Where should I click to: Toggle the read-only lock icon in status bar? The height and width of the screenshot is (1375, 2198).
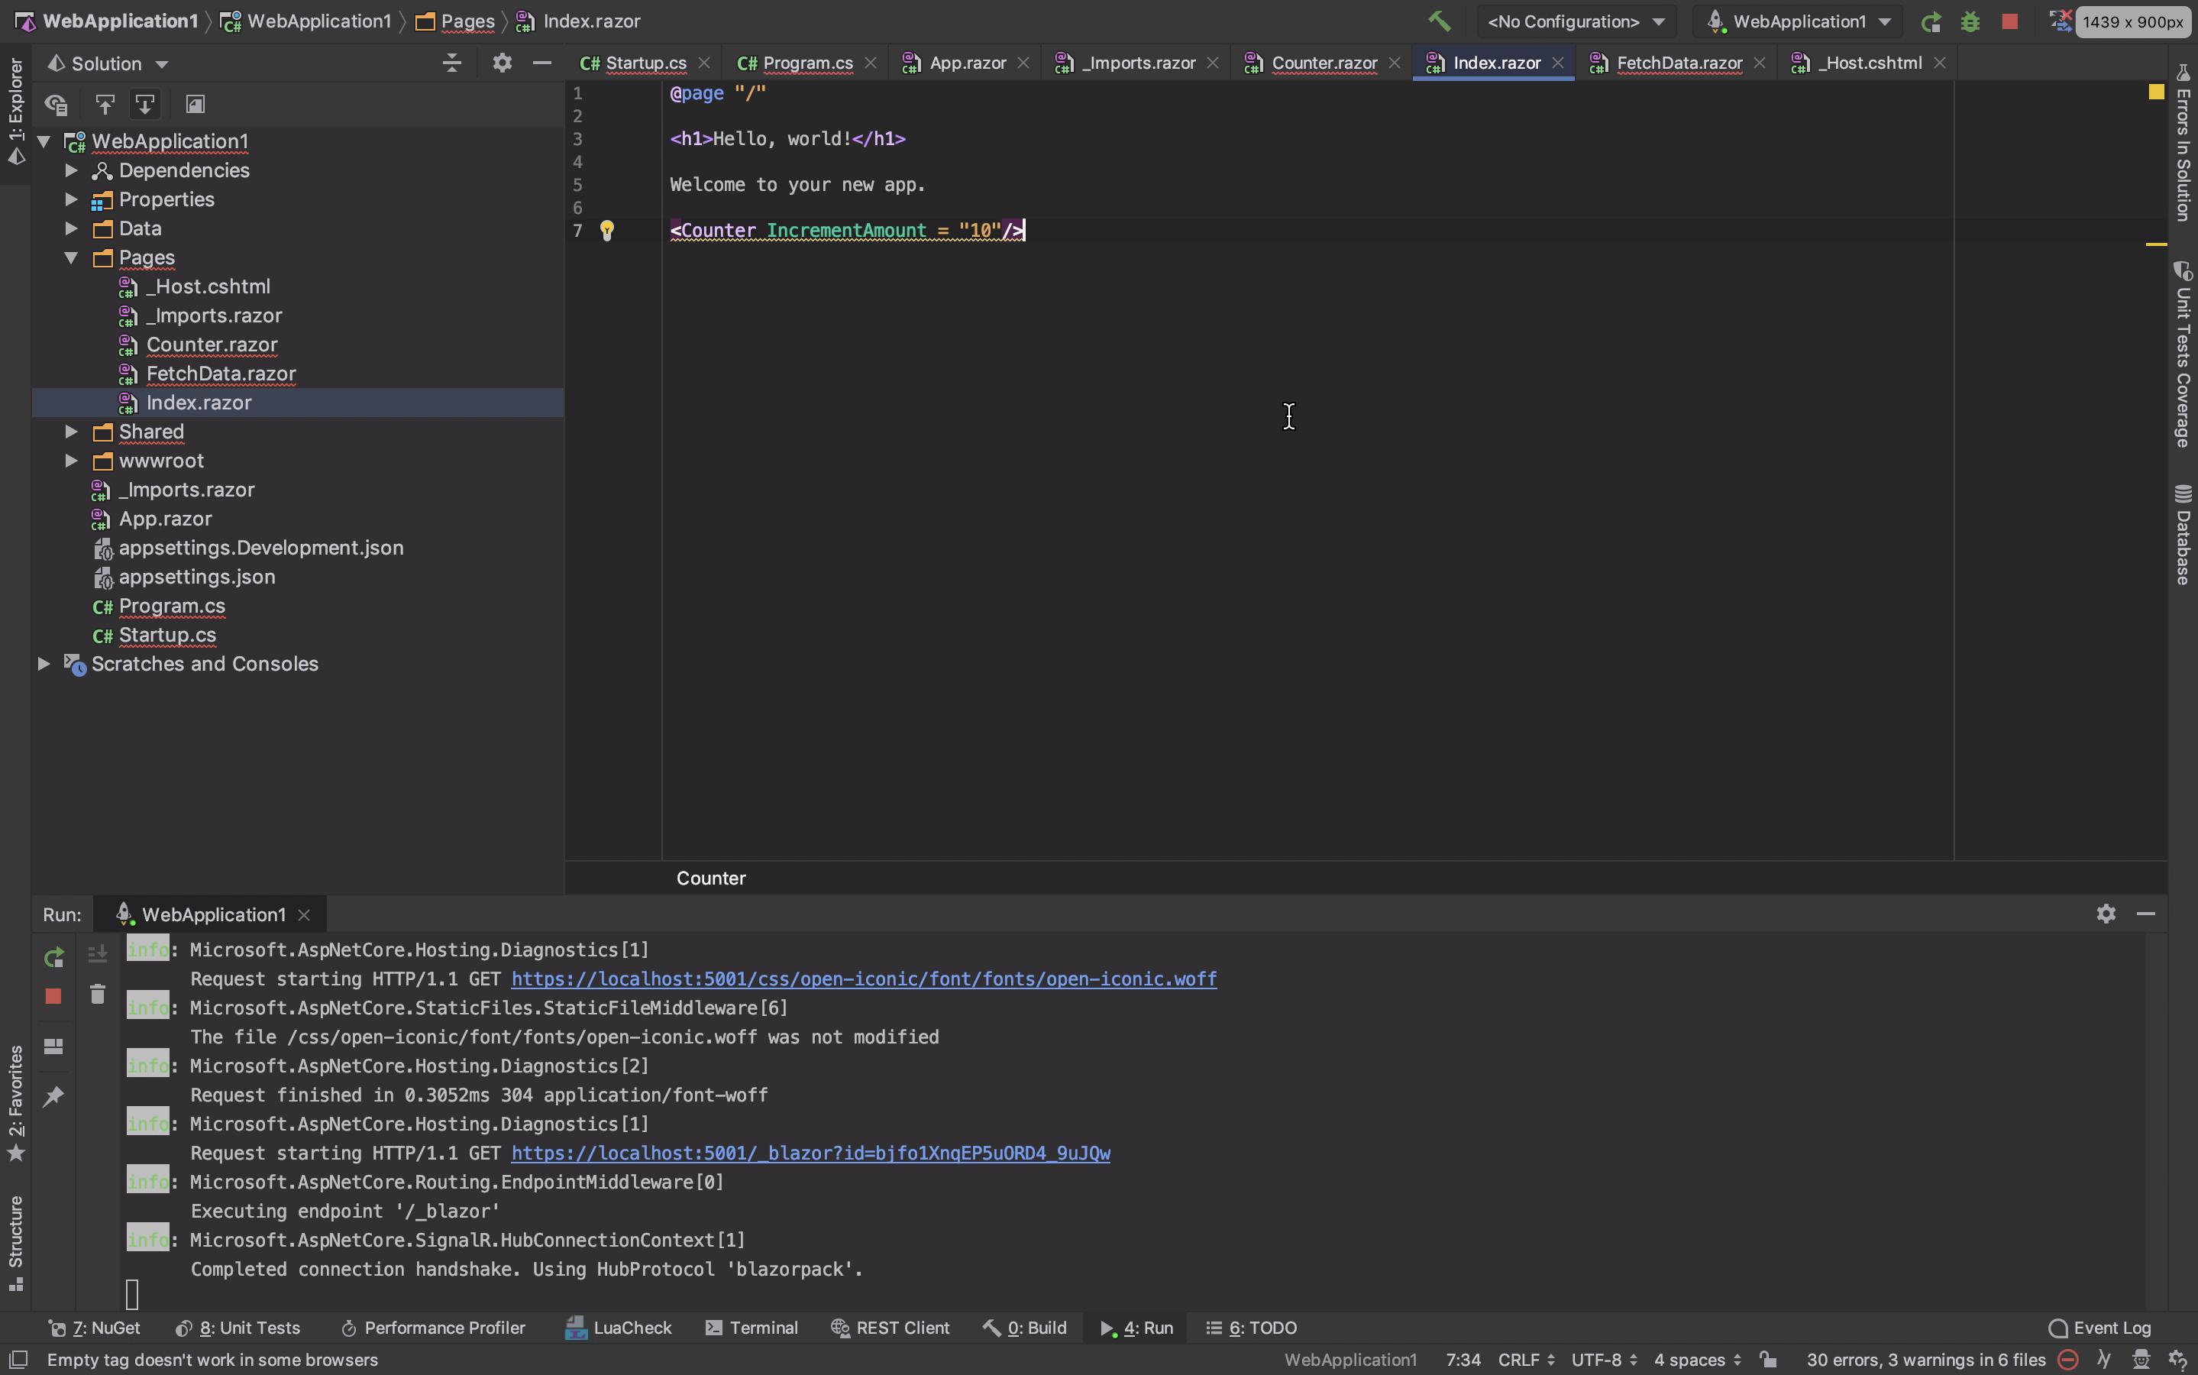click(x=1768, y=1360)
